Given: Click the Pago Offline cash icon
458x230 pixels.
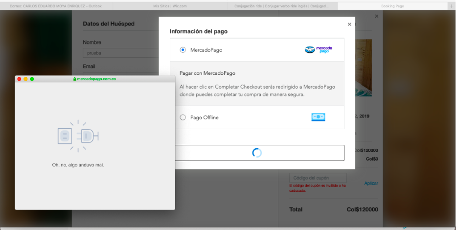Looking at the screenshot, I should [x=319, y=117].
